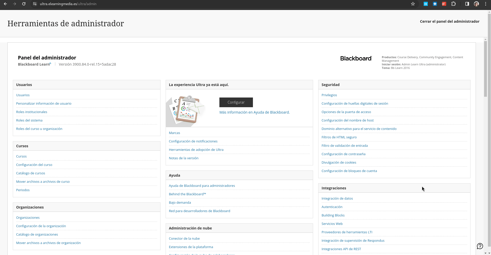Viewport: 491px width, 255px height.
Task: Open the red striped browser extension
Action: [444, 4]
